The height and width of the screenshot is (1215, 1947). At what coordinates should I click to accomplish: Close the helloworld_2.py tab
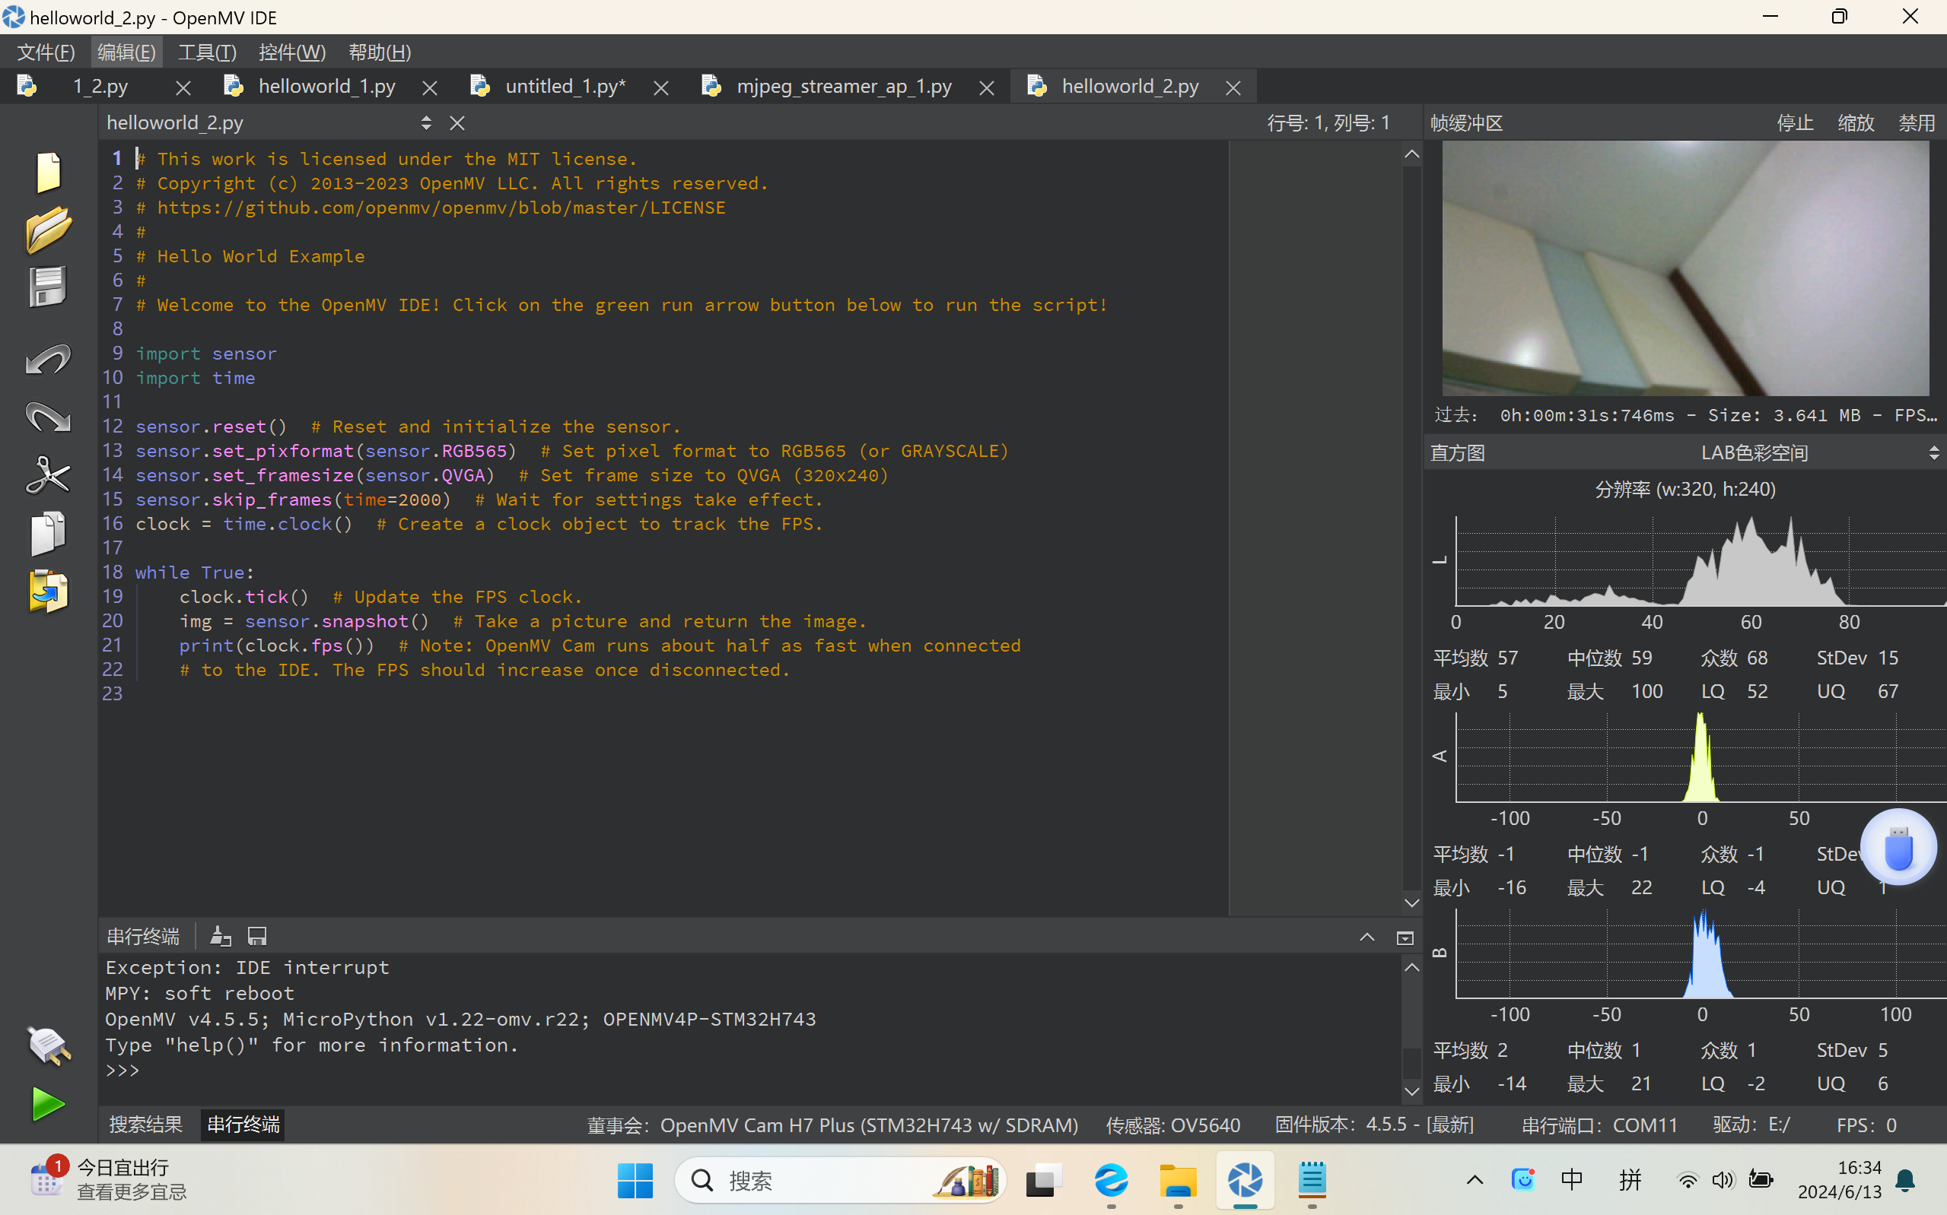[1233, 88]
